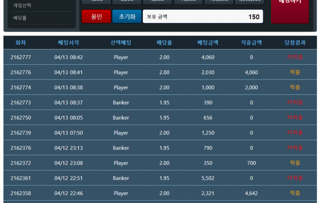Click the 5,502 bet amount cell
This screenshot has height=203, width=319.
click(208, 178)
